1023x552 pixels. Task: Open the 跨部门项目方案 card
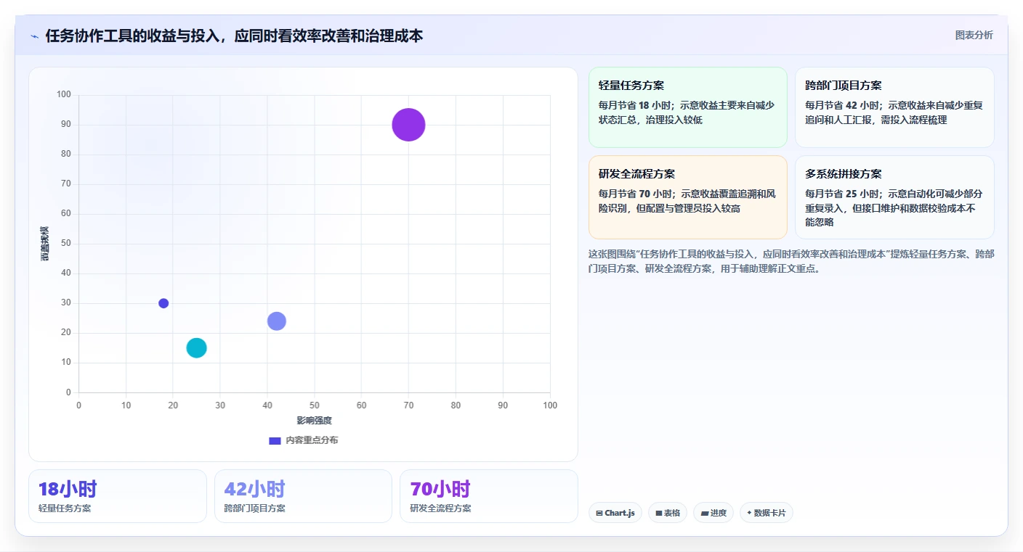(894, 107)
